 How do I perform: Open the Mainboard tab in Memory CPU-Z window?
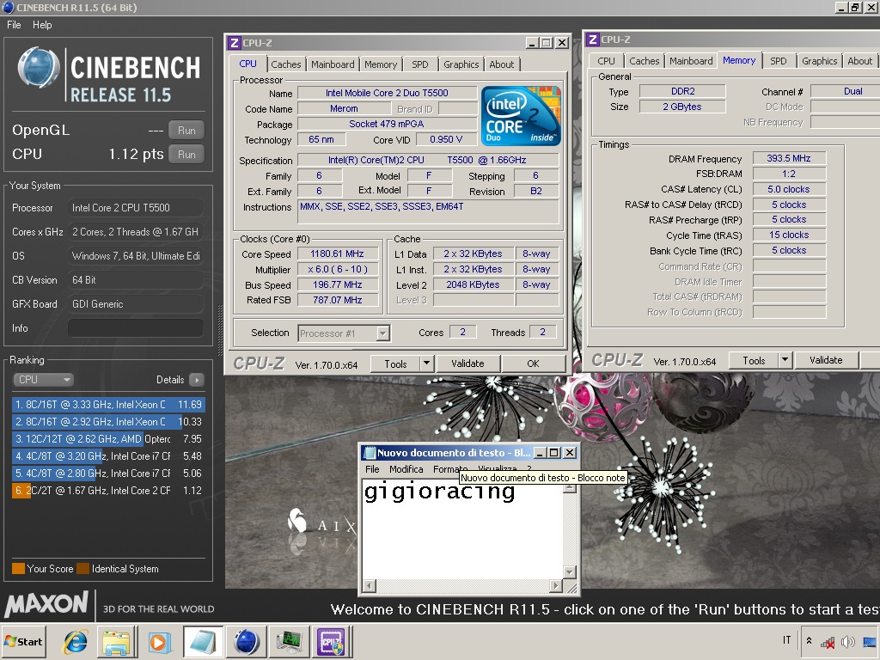tap(691, 61)
